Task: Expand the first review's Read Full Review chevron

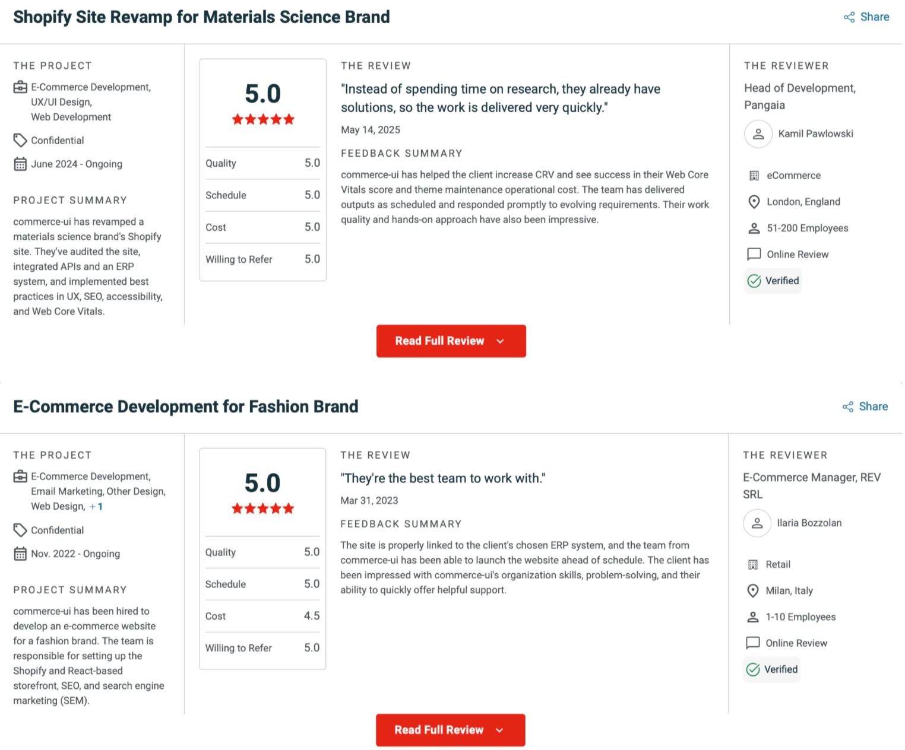Action: coord(501,341)
